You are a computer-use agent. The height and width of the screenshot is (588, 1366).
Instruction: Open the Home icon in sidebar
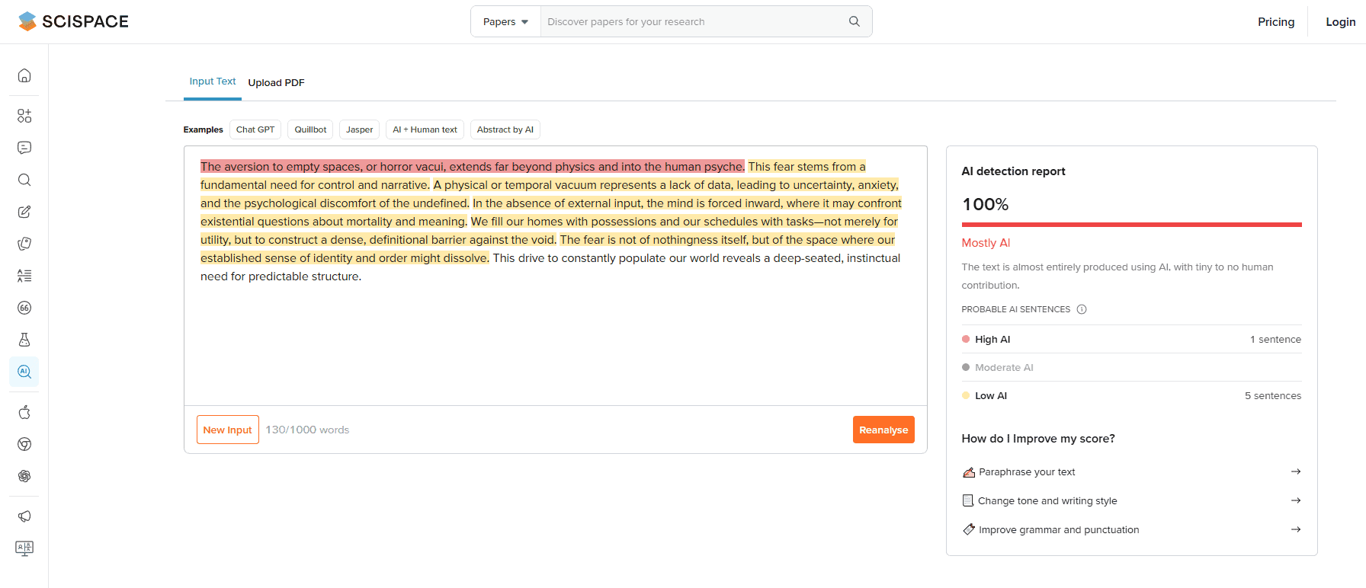click(24, 75)
